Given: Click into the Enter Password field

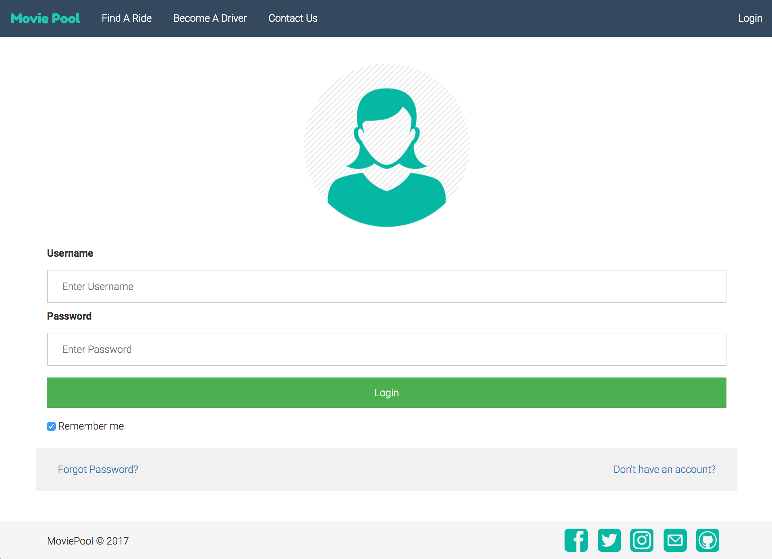Looking at the screenshot, I should (x=386, y=349).
